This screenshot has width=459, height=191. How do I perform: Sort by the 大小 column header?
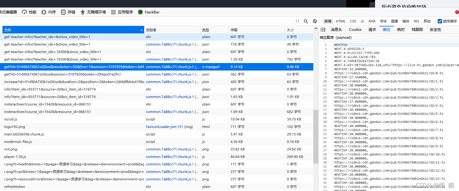pos(299,30)
